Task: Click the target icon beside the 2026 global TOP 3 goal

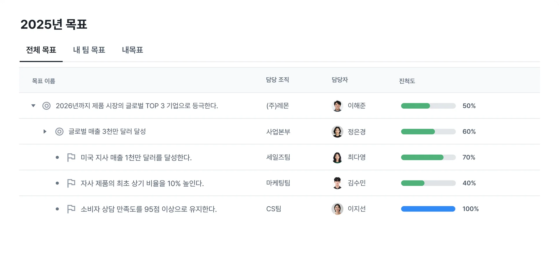Action: click(x=46, y=106)
